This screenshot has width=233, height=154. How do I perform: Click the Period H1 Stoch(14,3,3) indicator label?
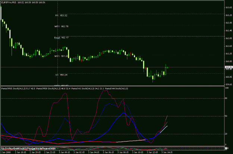pos(83,89)
